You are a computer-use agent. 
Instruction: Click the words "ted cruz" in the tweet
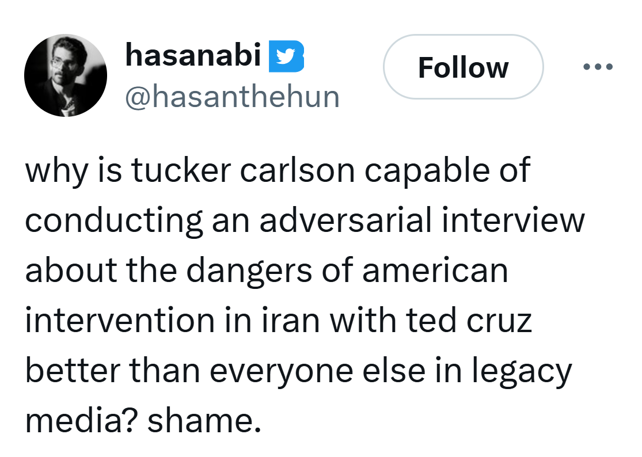tap(469, 321)
